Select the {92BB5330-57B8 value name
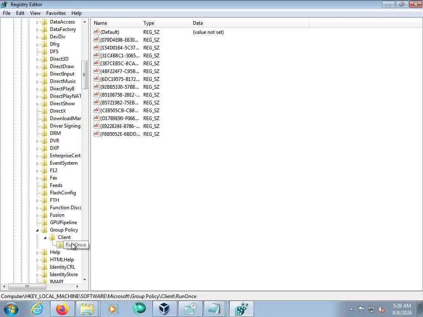The width and height of the screenshot is (423, 317). pyautogui.click(x=119, y=87)
